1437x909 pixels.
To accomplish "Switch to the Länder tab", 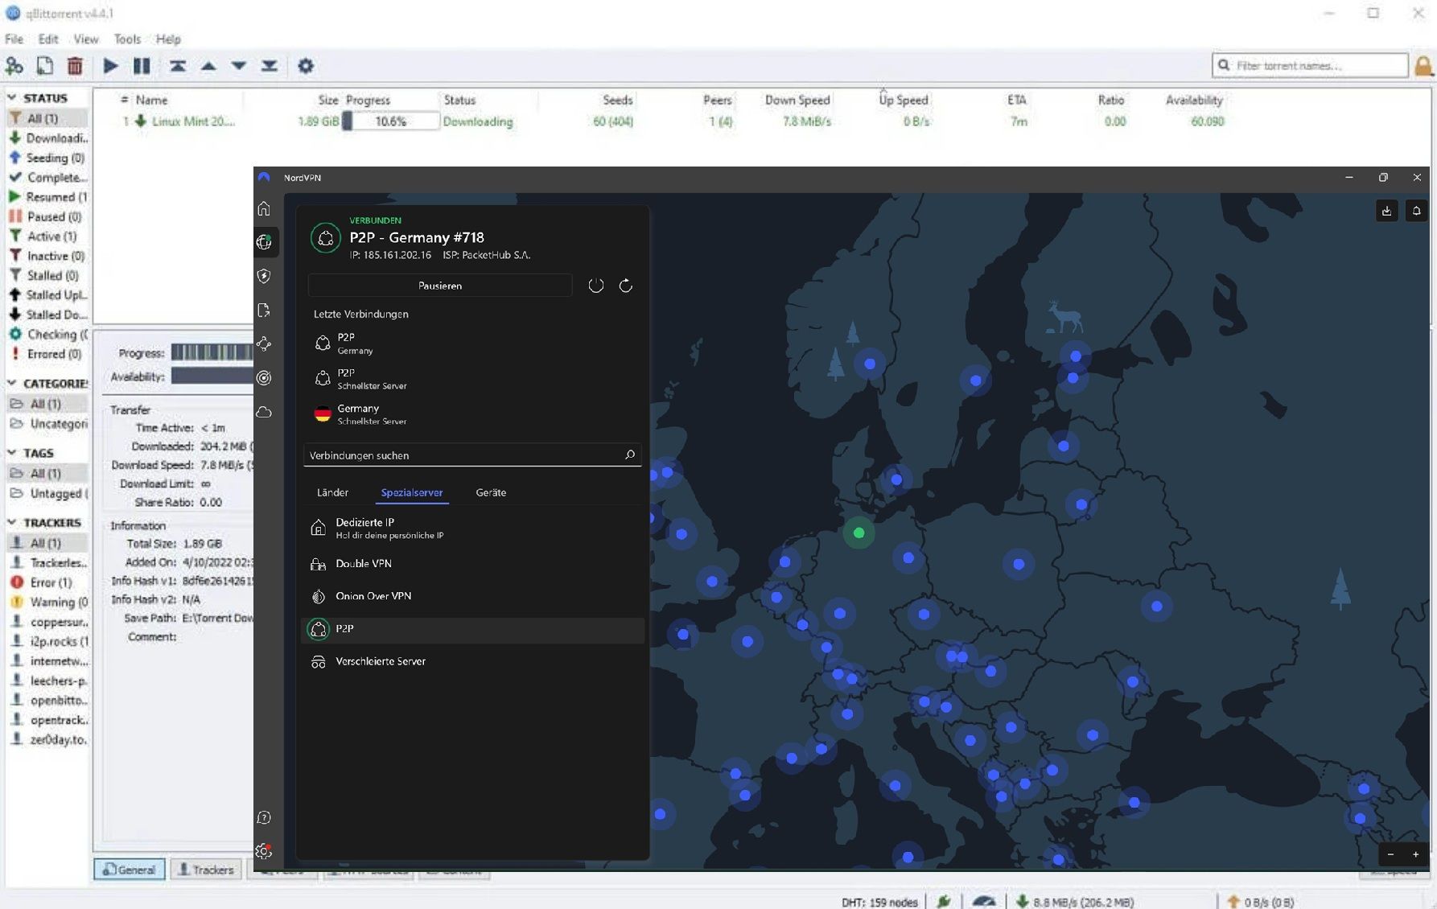I will (332, 492).
